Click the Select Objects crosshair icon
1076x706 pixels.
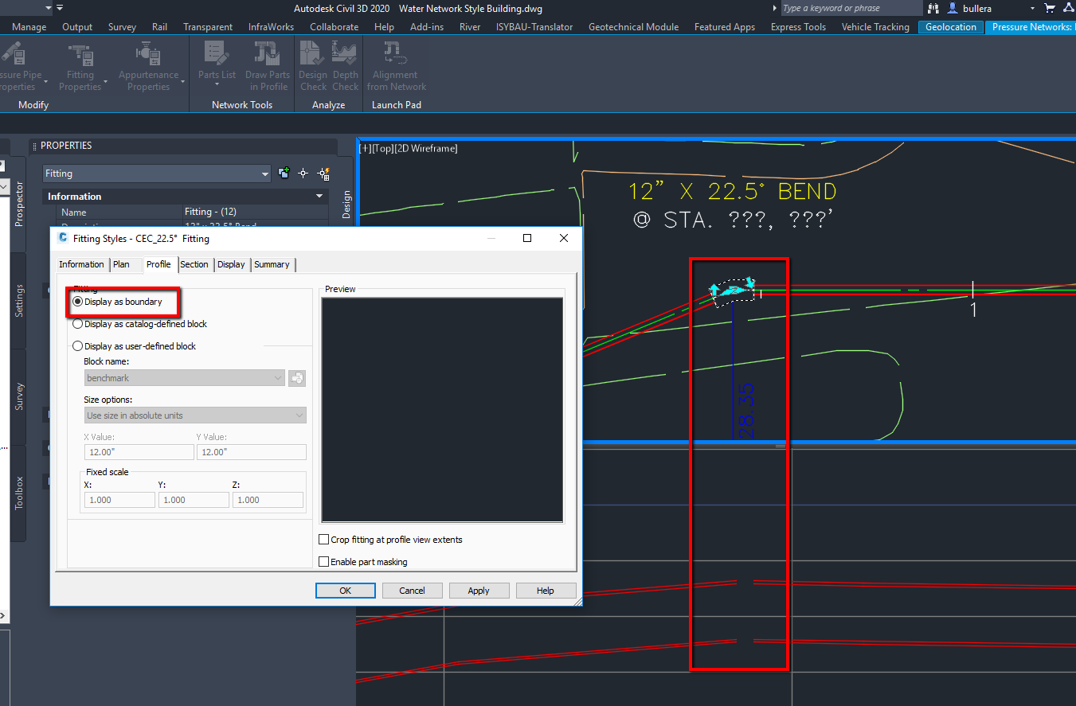(303, 174)
